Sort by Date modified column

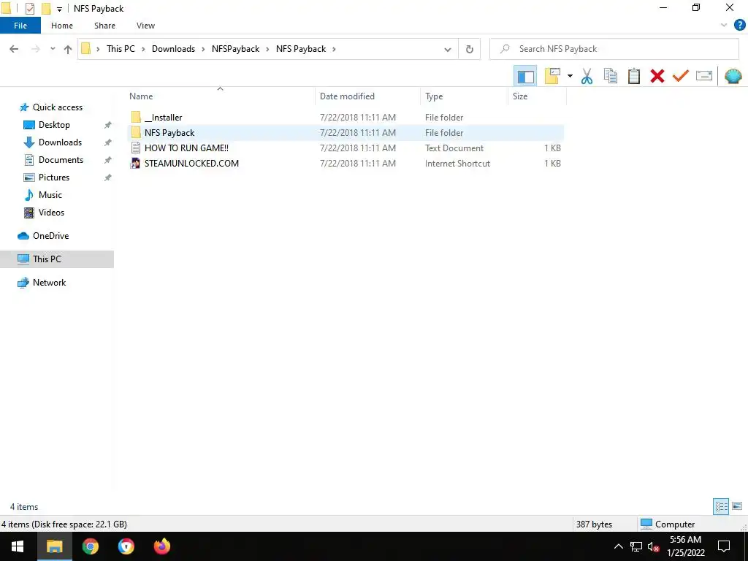tap(368, 96)
